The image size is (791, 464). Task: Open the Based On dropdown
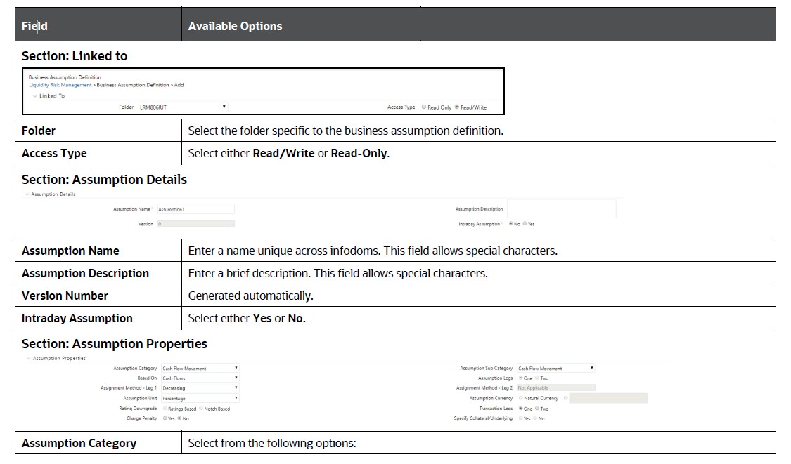[x=200, y=378]
